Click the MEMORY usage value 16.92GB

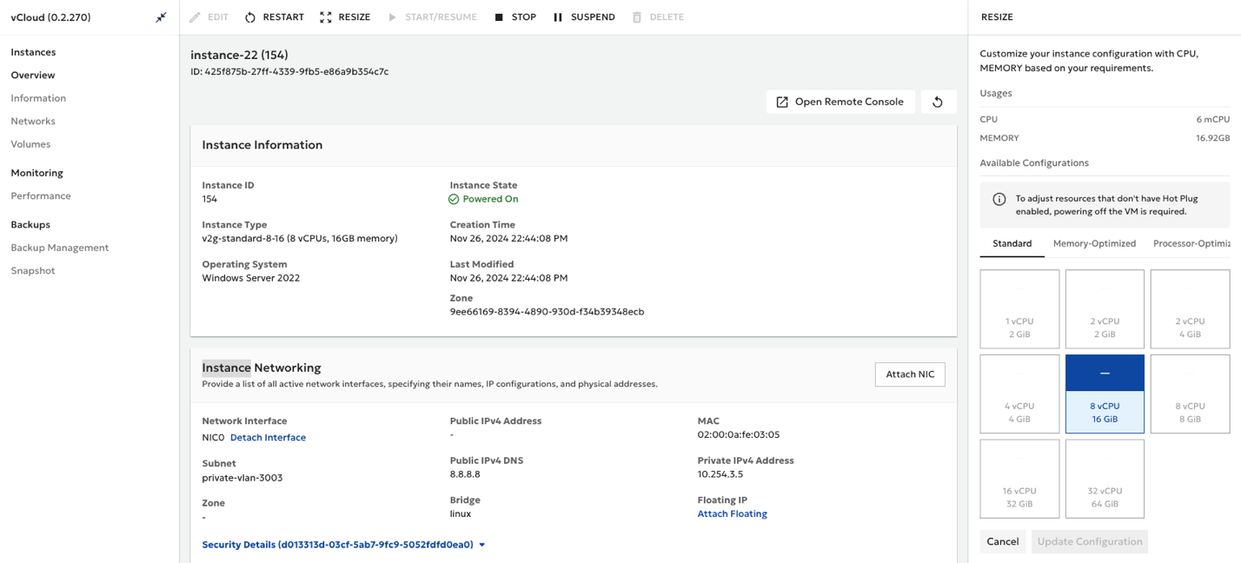[x=1213, y=138]
